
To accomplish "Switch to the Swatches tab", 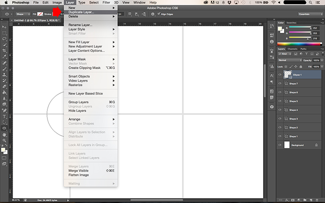I will (291, 23).
